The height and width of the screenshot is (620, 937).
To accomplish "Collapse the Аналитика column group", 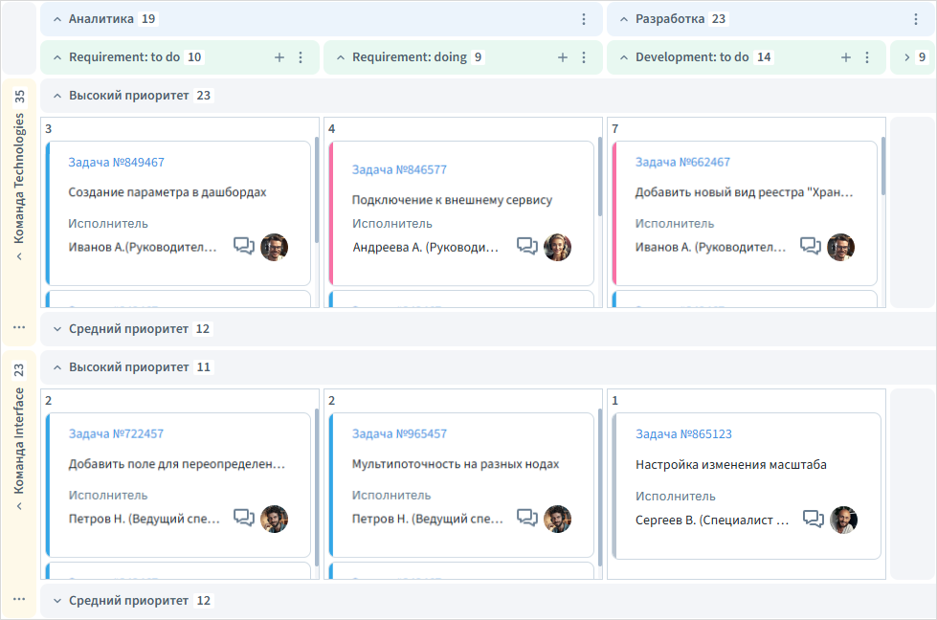I will coord(56,19).
